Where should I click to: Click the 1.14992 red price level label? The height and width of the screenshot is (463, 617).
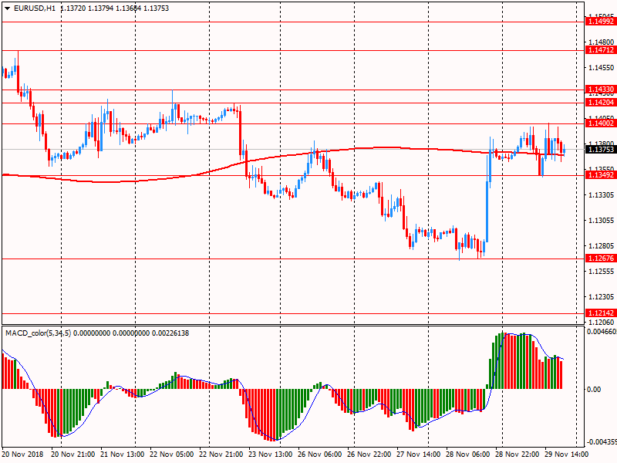[601, 22]
